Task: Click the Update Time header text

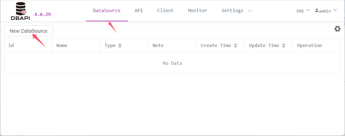Action: pyautogui.click(x=264, y=46)
